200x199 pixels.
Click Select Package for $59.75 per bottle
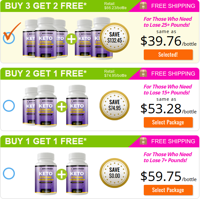point(168,190)
